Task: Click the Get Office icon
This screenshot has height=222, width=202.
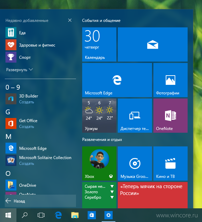Action: (x=11, y=123)
